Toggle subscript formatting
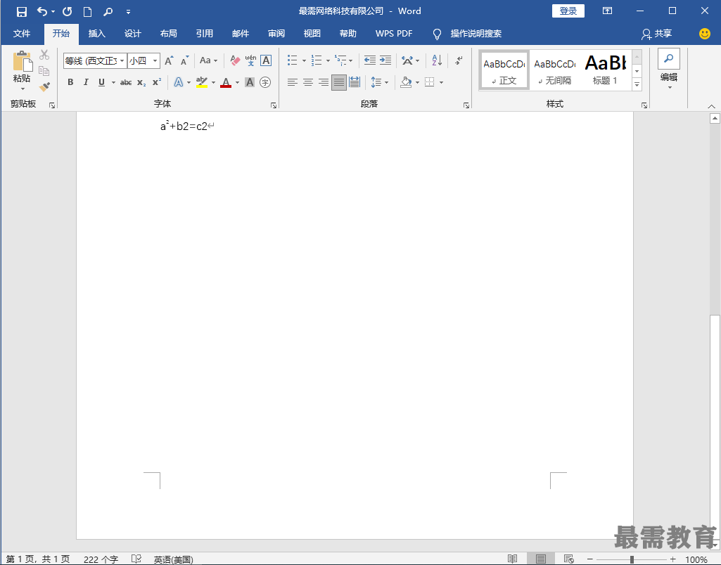Image resolution: width=721 pixels, height=565 pixels. click(x=141, y=83)
